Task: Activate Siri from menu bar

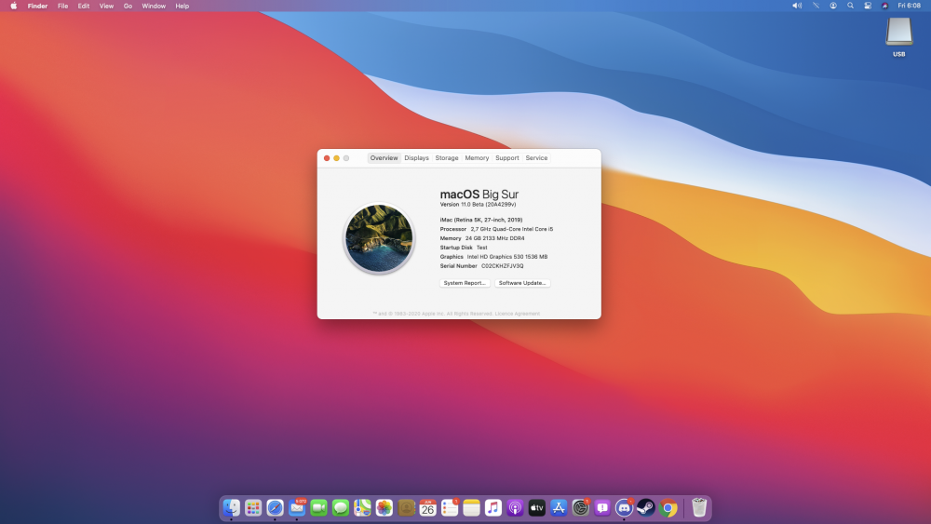Action: (884, 6)
